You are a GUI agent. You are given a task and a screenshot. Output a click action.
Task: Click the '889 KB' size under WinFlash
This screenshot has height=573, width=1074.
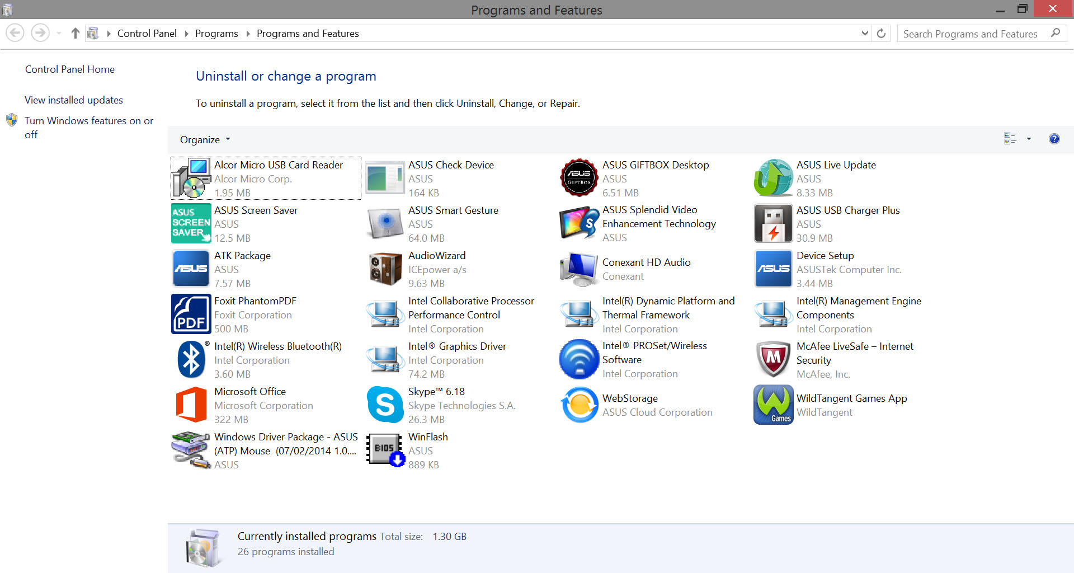coord(423,465)
